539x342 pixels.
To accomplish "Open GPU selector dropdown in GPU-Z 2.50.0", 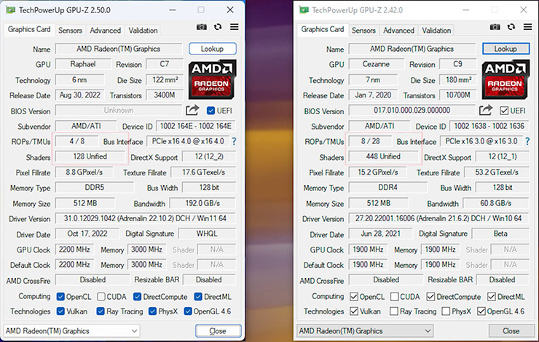I will pos(72,331).
